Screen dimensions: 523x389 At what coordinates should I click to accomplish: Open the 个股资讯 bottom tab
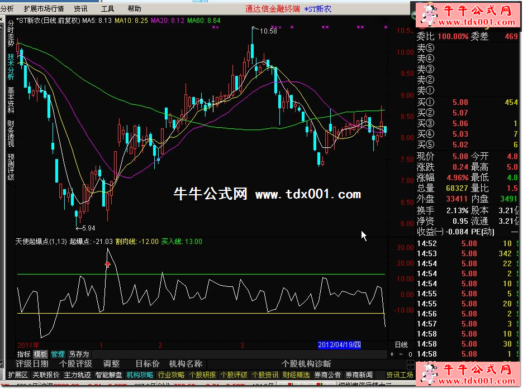click(x=265, y=375)
